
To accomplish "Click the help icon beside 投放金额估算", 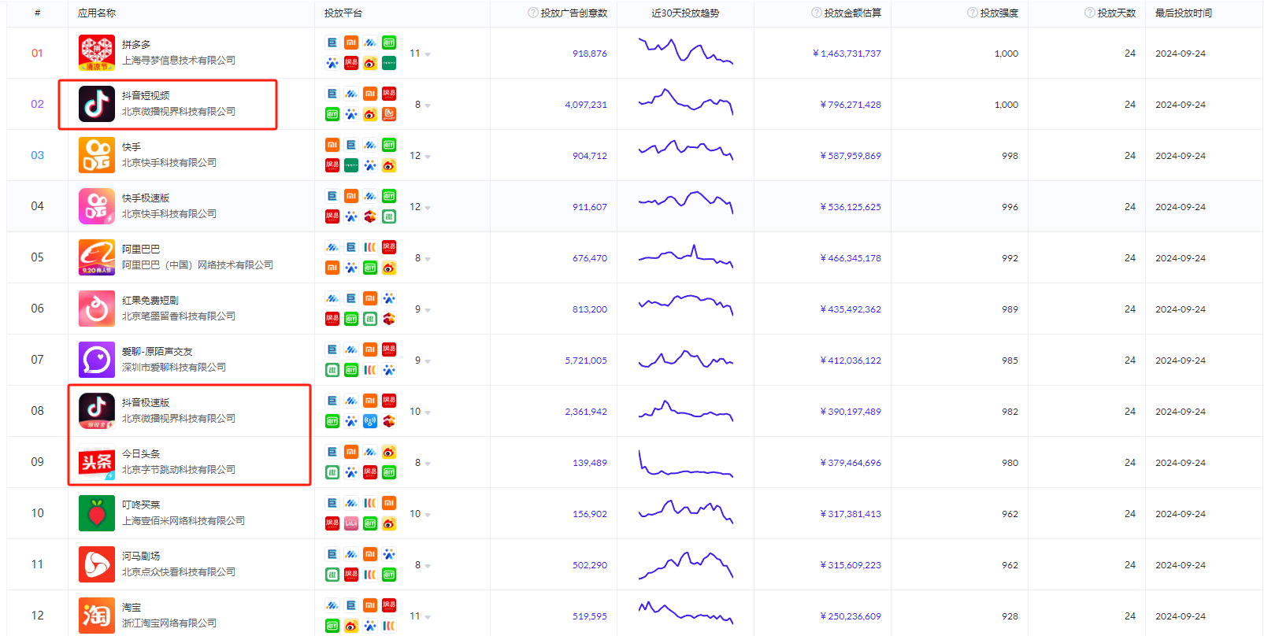I will click(x=816, y=13).
